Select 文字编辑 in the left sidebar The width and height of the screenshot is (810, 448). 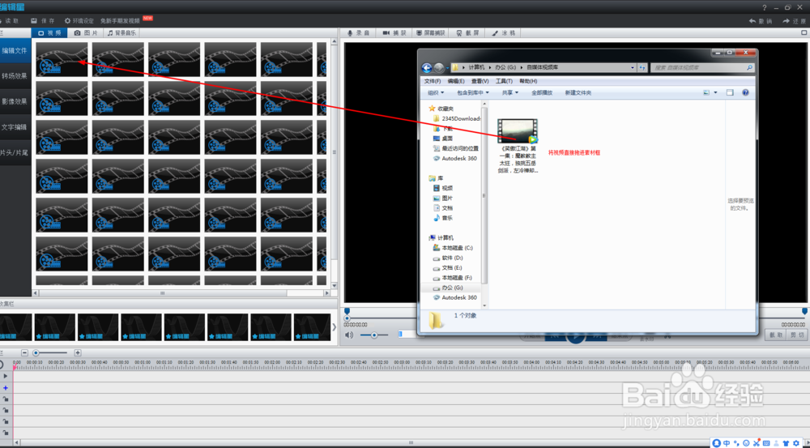(15, 127)
